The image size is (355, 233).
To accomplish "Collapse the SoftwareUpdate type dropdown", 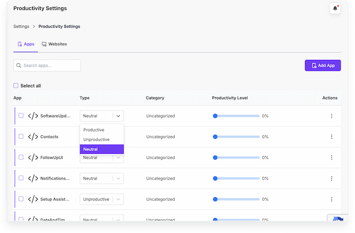I will pyautogui.click(x=118, y=116).
